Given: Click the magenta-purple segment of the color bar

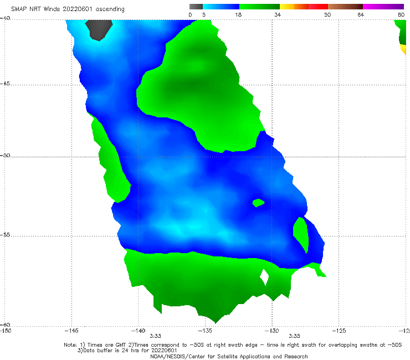Looking at the screenshot, I should [x=383, y=7].
